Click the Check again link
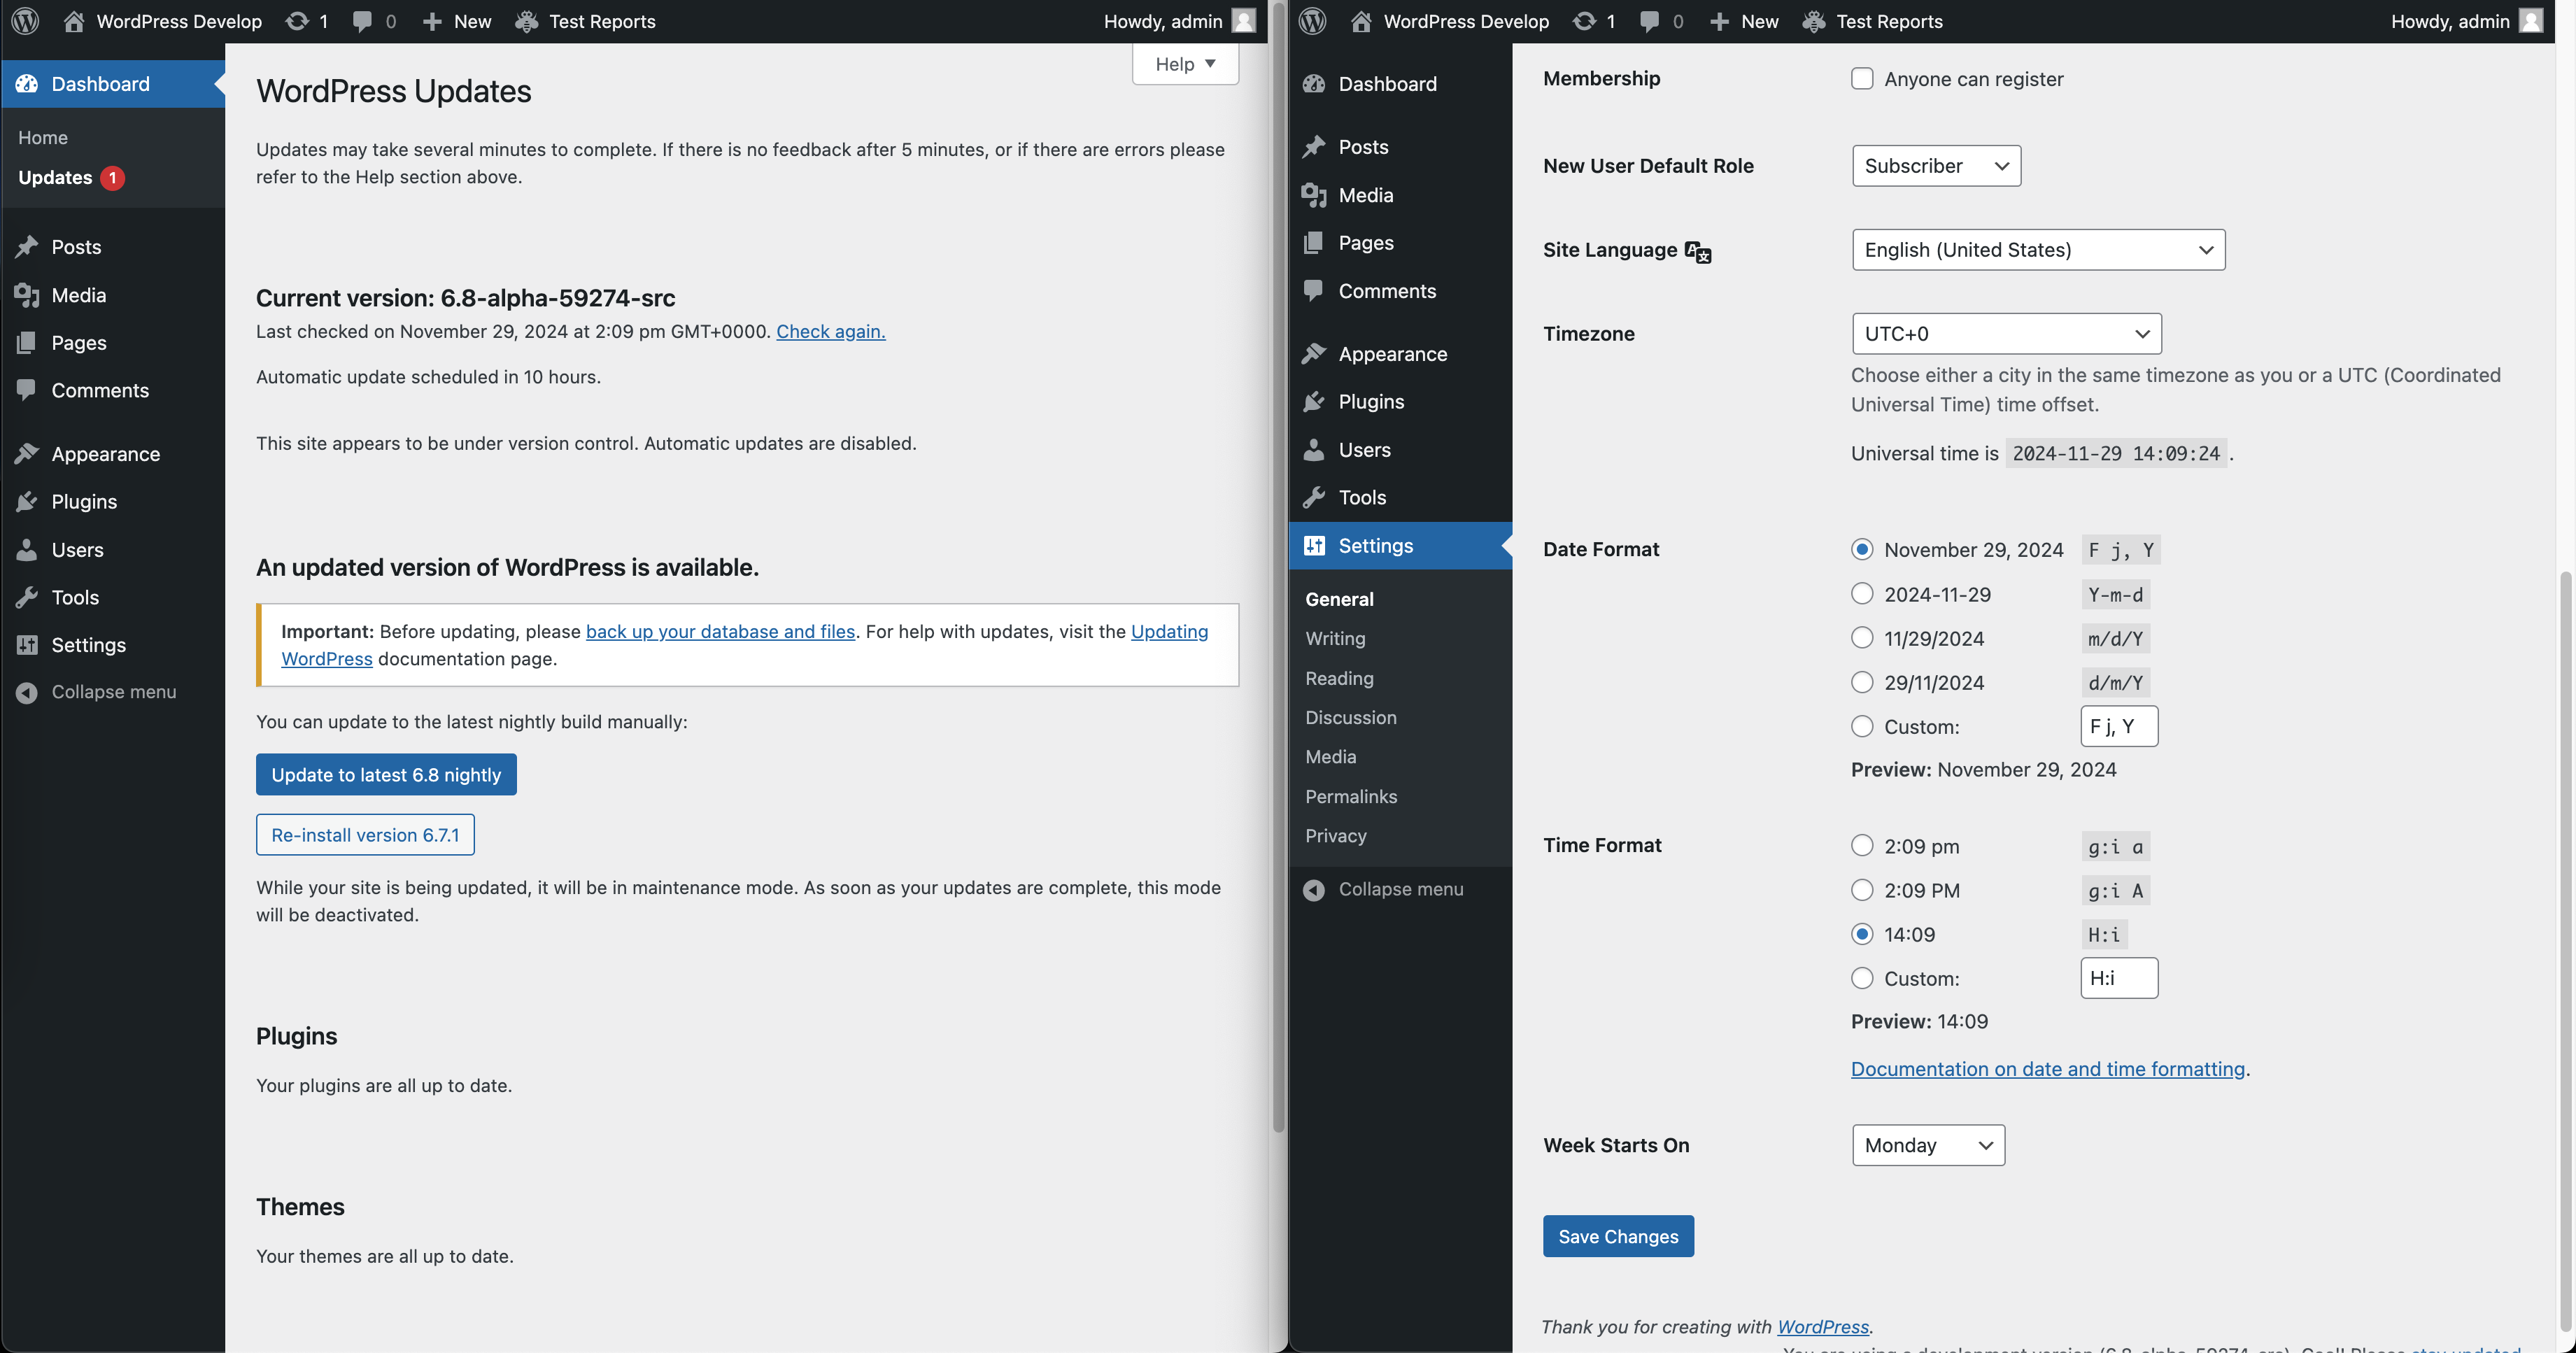 830,331
